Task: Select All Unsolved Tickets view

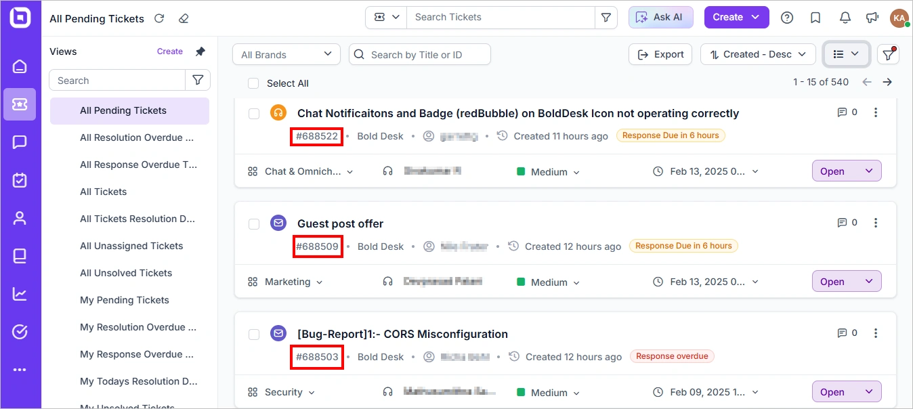Action: 129,273
